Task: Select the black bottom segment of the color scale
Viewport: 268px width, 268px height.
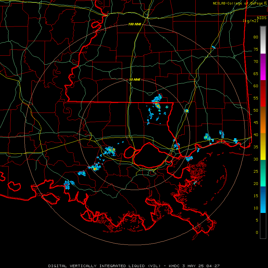Action: (263, 226)
